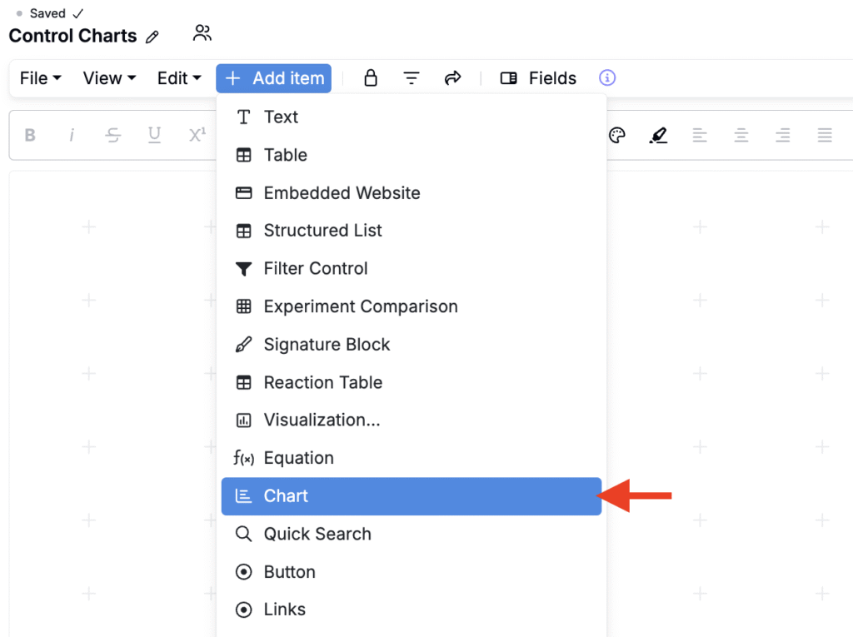
Task: Expand the View dropdown menu
Action: [109, 78]
